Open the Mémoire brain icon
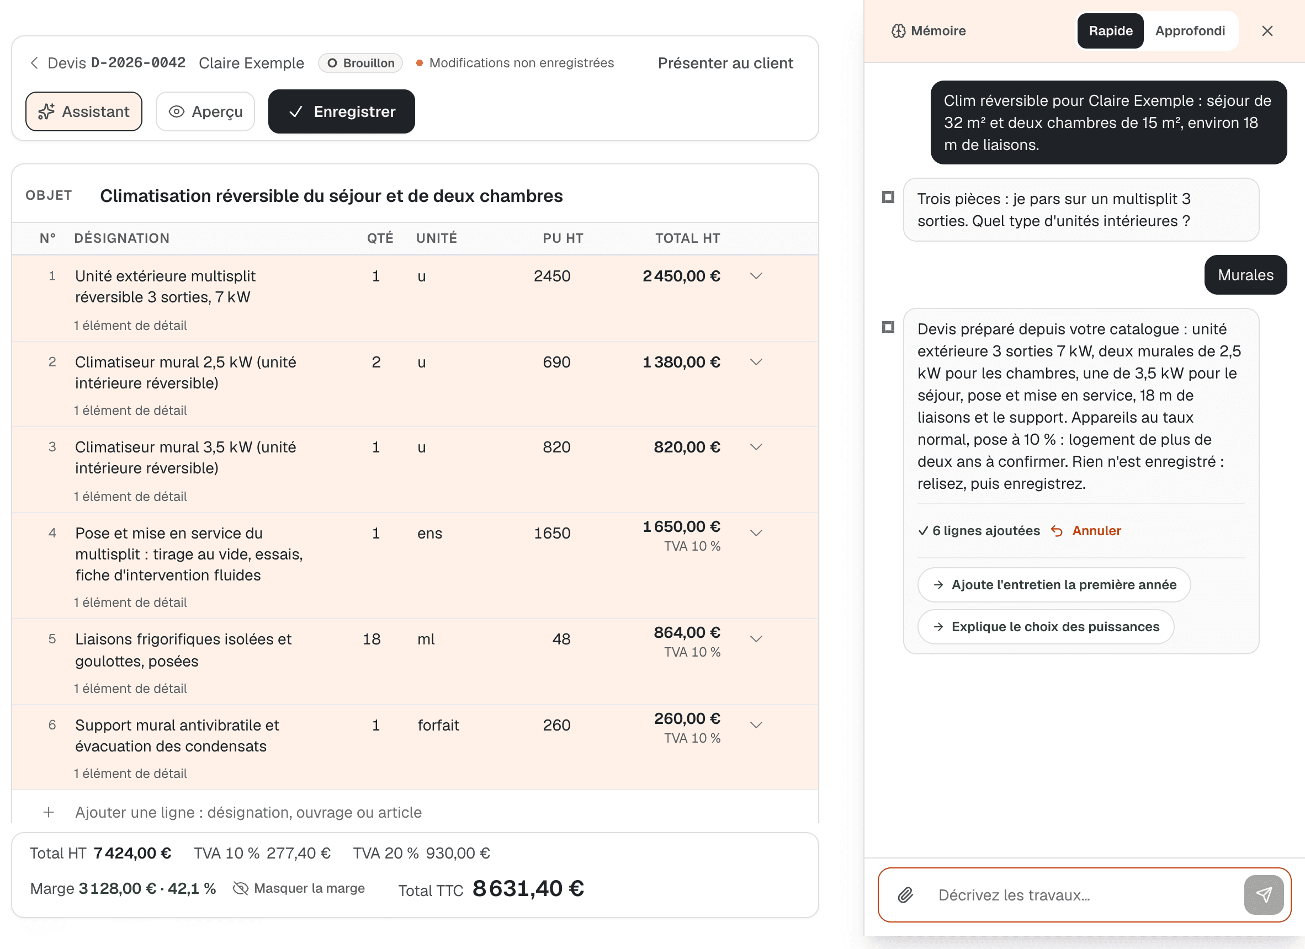 [x=898, y=31]
